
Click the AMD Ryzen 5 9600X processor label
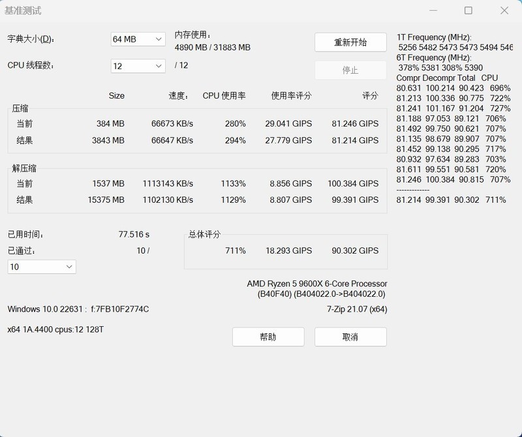(x=316, y=284)
